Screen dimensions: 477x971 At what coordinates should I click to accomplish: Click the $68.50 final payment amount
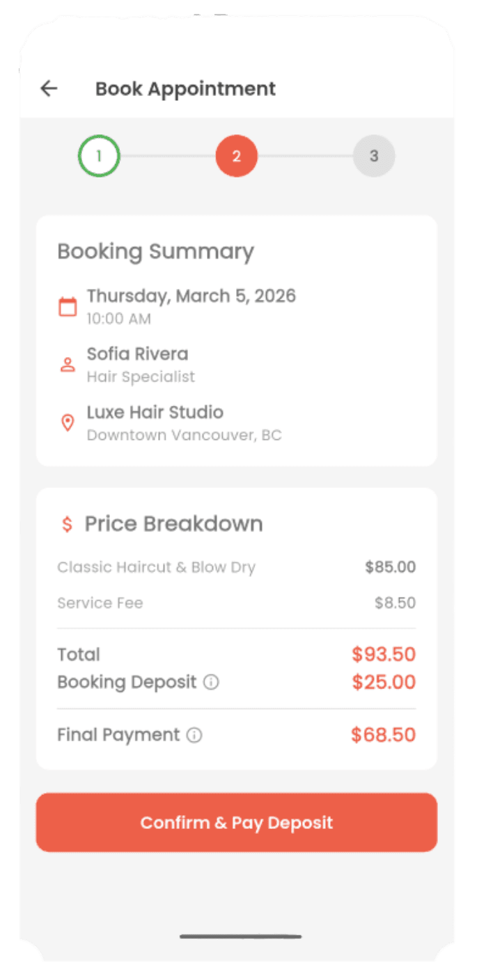click(x=383, y=735)
